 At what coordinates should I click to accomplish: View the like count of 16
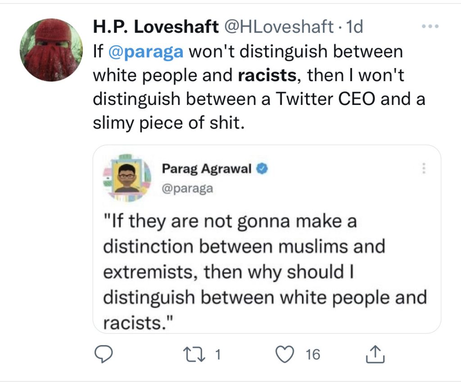[x=312, y=355]
